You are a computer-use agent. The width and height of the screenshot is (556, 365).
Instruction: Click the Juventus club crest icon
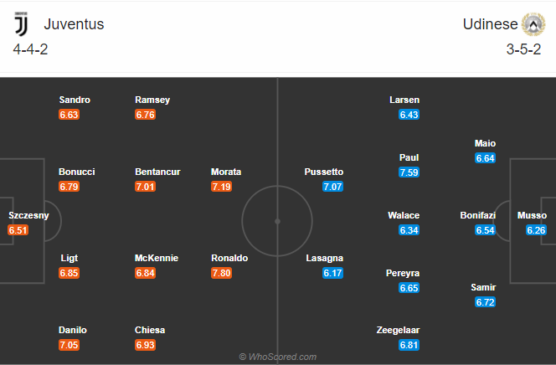click(x=22, y=24)
